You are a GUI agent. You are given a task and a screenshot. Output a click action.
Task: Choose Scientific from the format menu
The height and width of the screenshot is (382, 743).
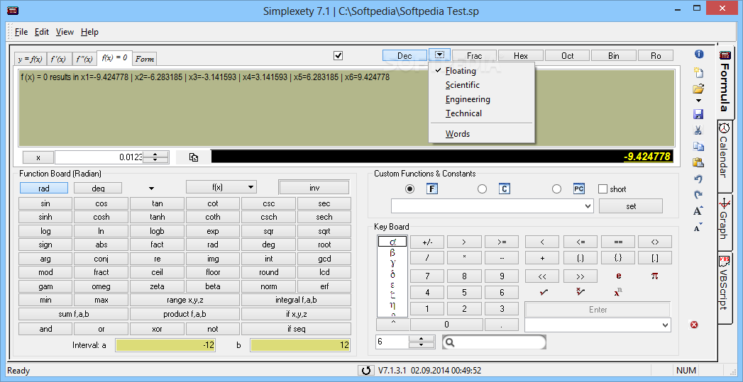[481, 85]
